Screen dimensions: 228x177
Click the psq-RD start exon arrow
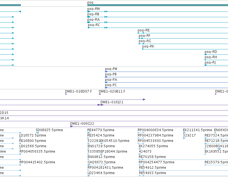coord(206,55)
